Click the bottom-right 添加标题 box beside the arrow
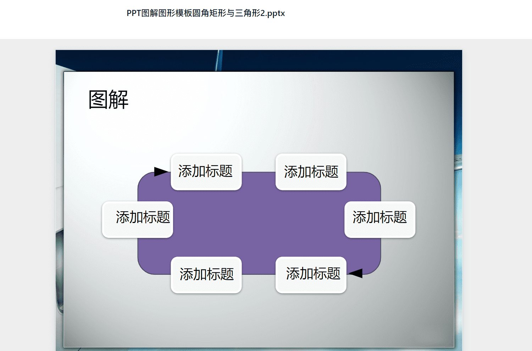Image resolution: width=532 pixels, height=351 pixels. coord(311,275)
